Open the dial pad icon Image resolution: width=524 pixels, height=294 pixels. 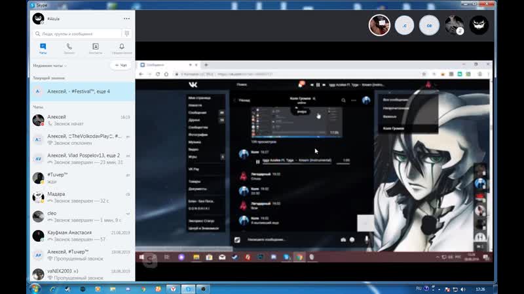coord(126,33)
